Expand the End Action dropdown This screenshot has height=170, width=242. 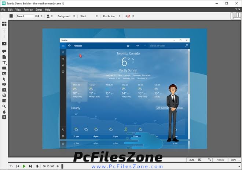(111, 16)
